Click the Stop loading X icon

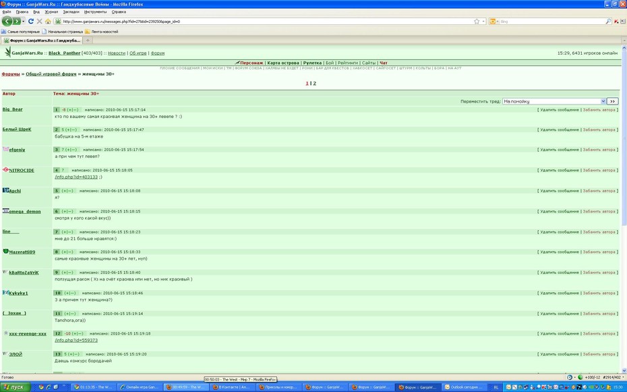point(39,21)
